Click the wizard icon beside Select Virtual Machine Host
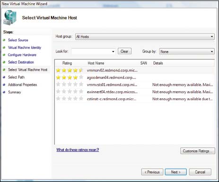This screenshot has height=182, width=219. [10, 17]
